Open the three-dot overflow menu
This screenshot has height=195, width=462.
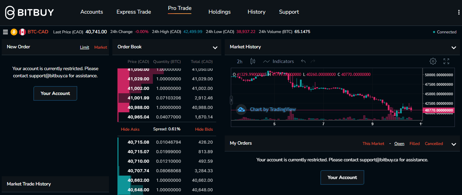[x=459, y=12]
